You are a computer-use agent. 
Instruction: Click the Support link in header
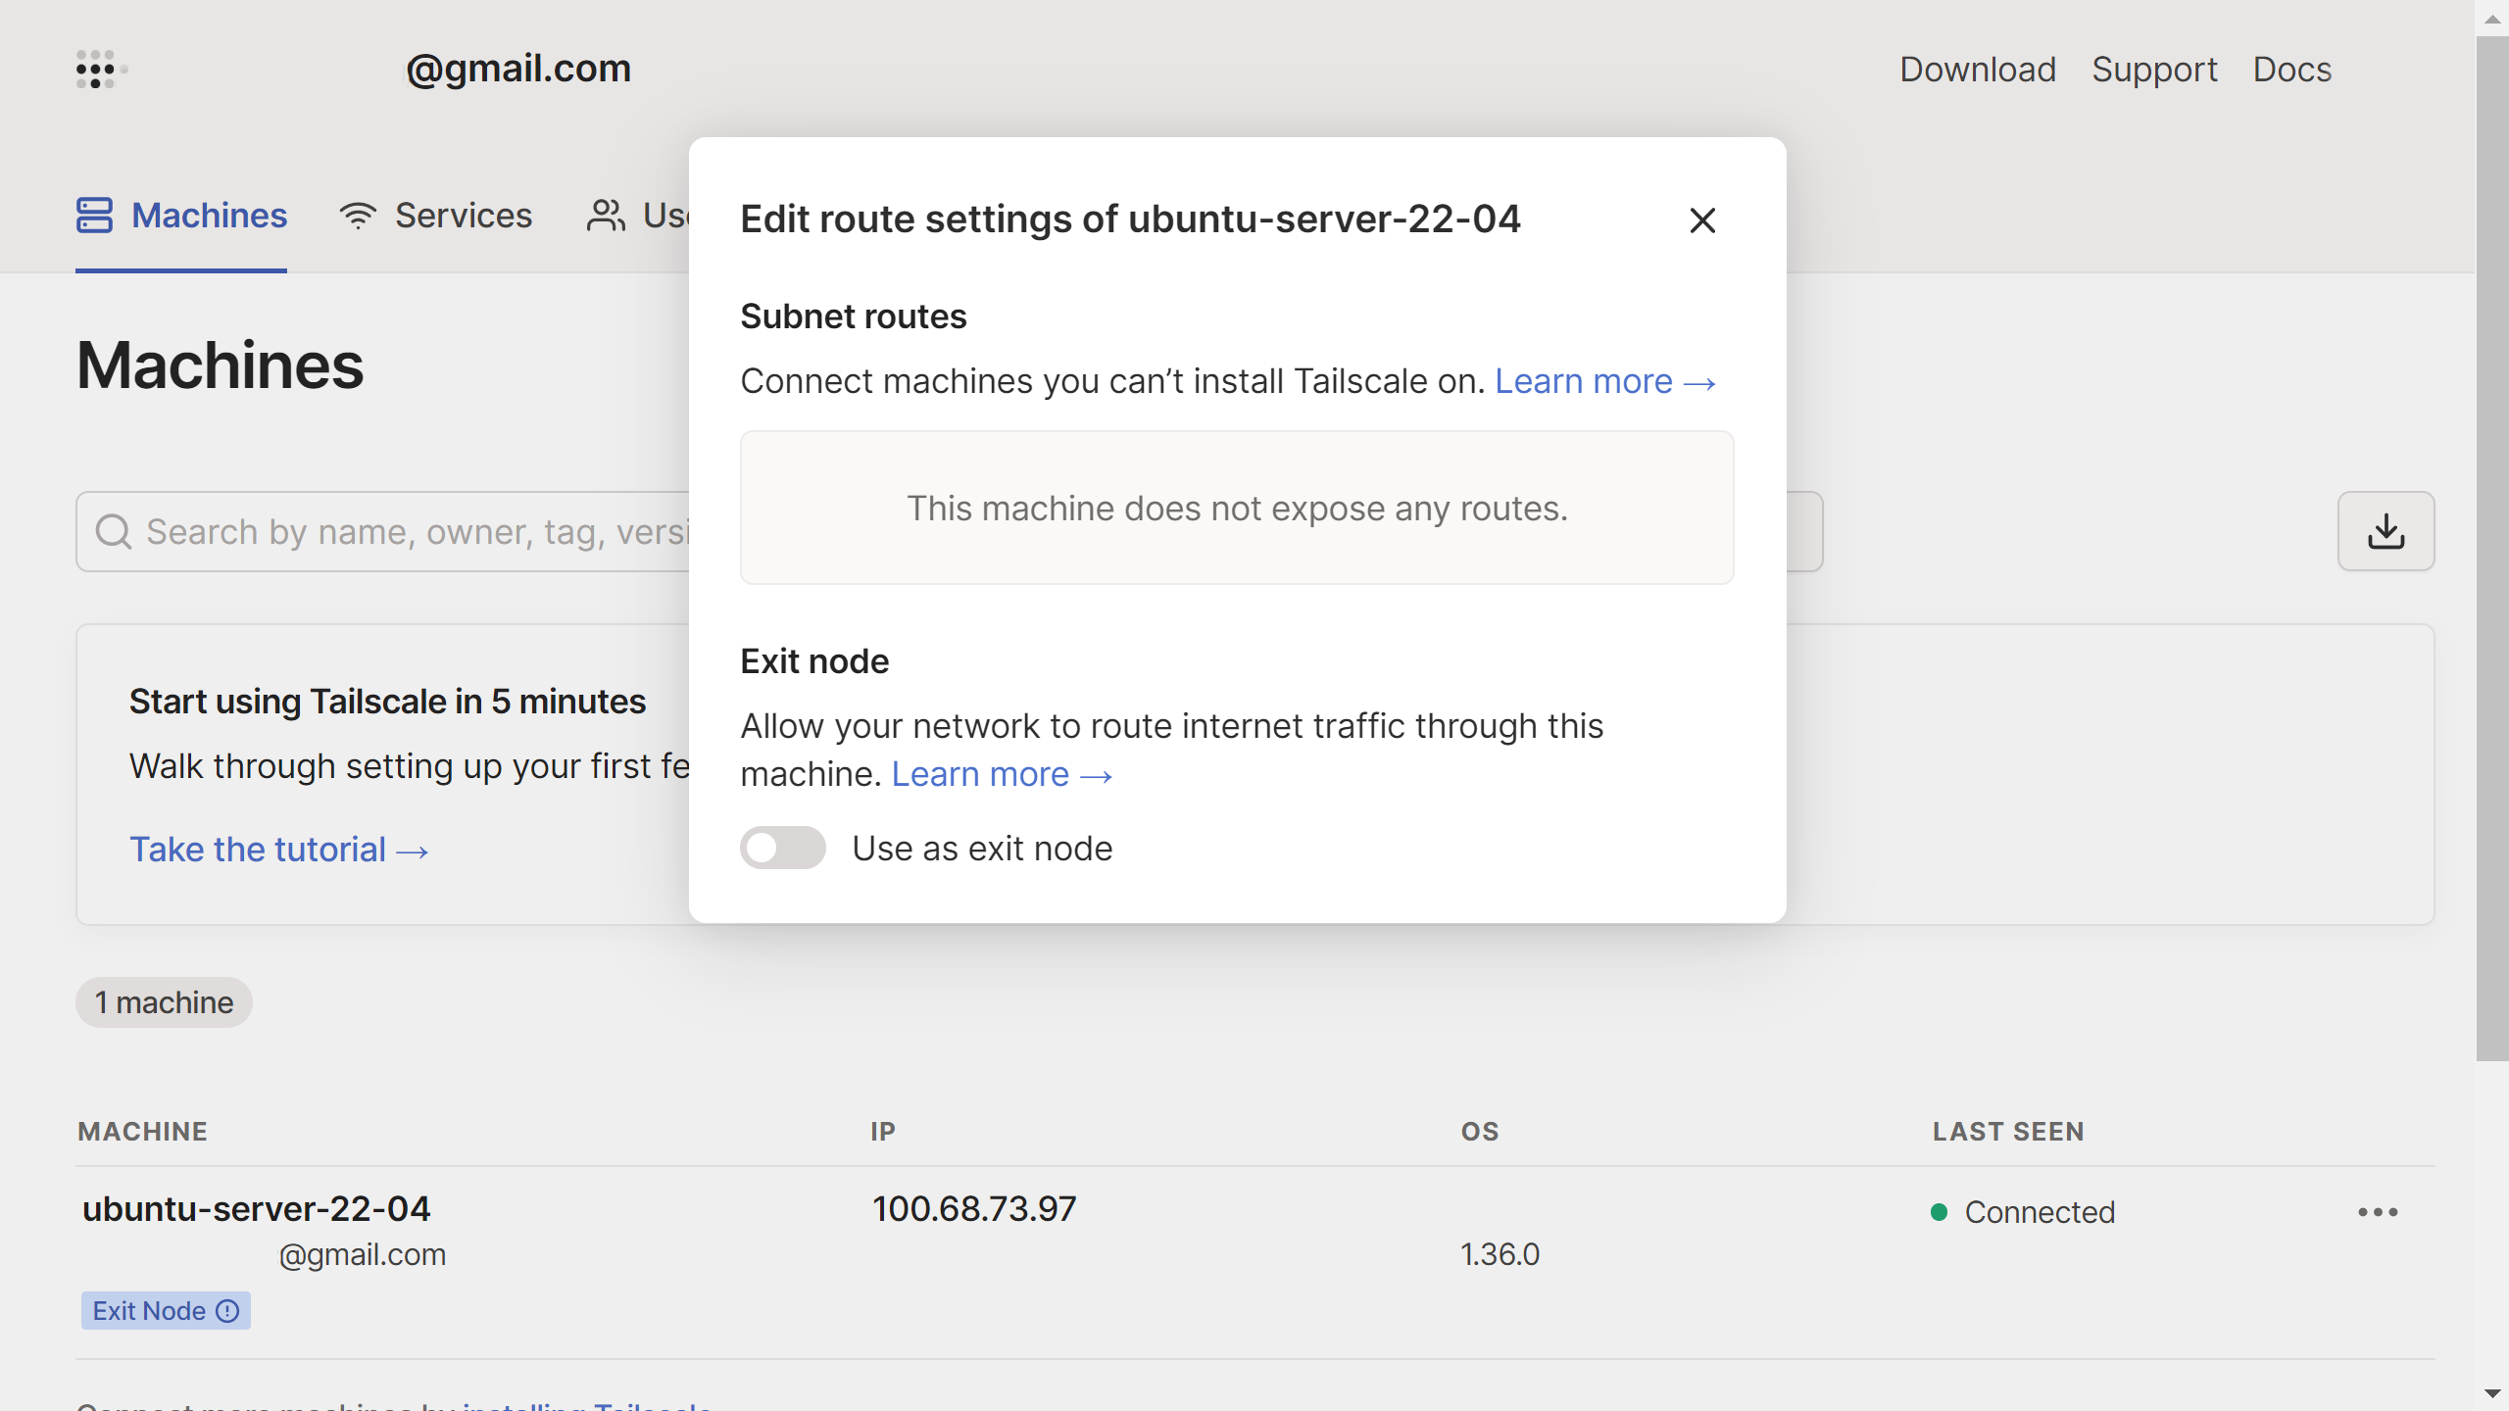tap(2153, 70)
